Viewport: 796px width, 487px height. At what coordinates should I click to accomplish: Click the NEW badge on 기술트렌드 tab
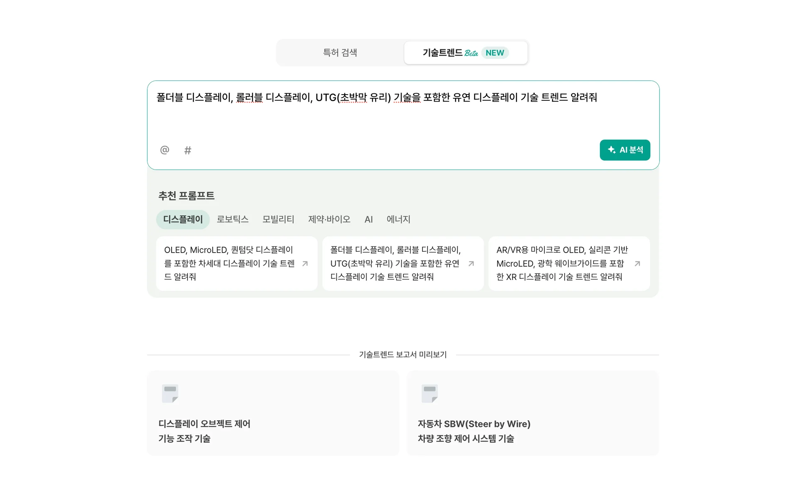point(495,53)
